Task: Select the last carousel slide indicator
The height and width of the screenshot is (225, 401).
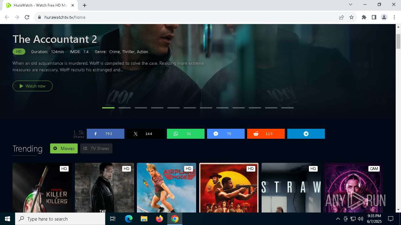Action: (288, 108)
